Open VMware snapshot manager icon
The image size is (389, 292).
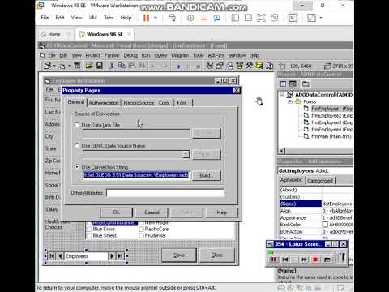coord(216,18)
